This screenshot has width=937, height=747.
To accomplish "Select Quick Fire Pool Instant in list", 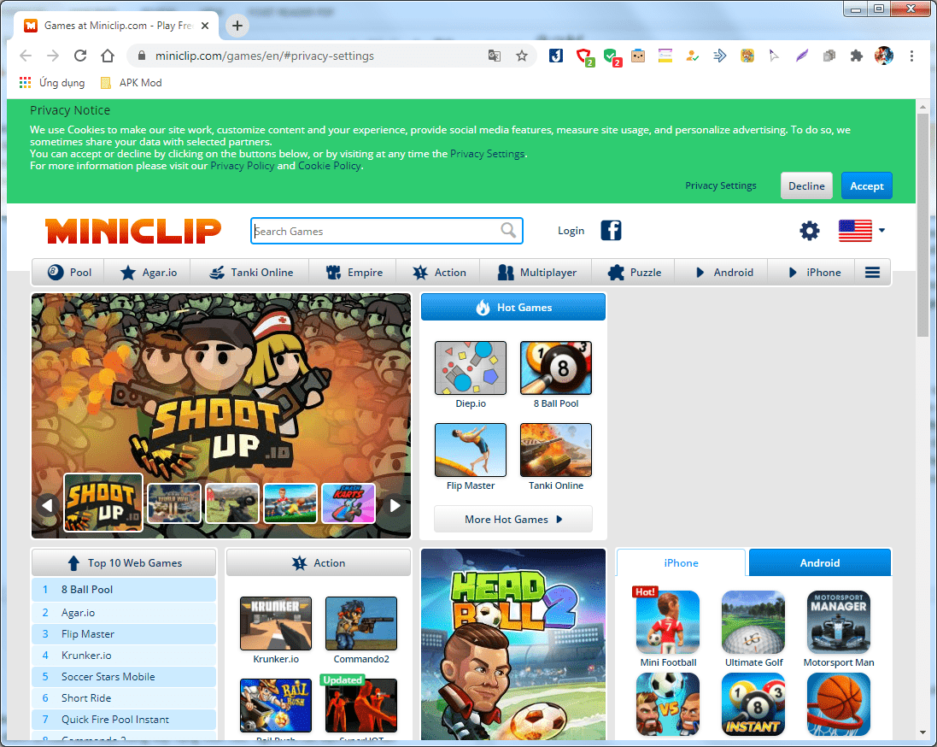I will tap(124, 720).
